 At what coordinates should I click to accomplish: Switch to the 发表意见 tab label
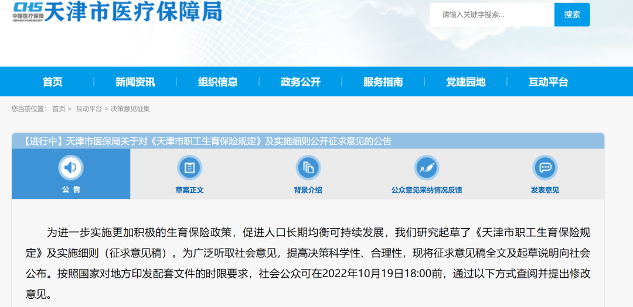pyautogui.click(x=545, y=190)
